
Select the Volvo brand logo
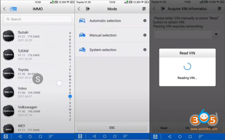[x=9, y=92]
